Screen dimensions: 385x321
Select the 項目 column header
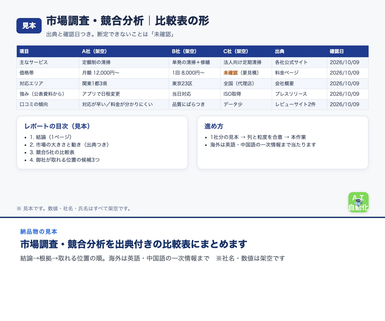click(48, 51)
